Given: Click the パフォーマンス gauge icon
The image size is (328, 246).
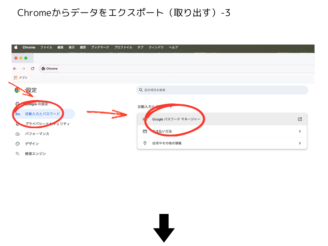Looking at the screenshot, I should [18, 134].
